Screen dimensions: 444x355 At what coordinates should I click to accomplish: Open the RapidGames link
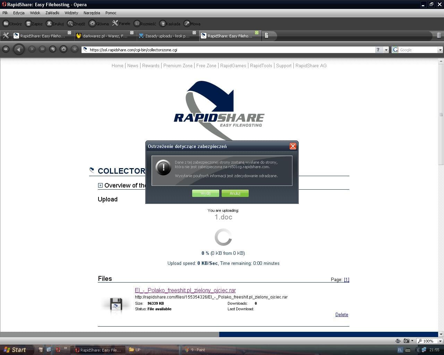click(233, 66)
